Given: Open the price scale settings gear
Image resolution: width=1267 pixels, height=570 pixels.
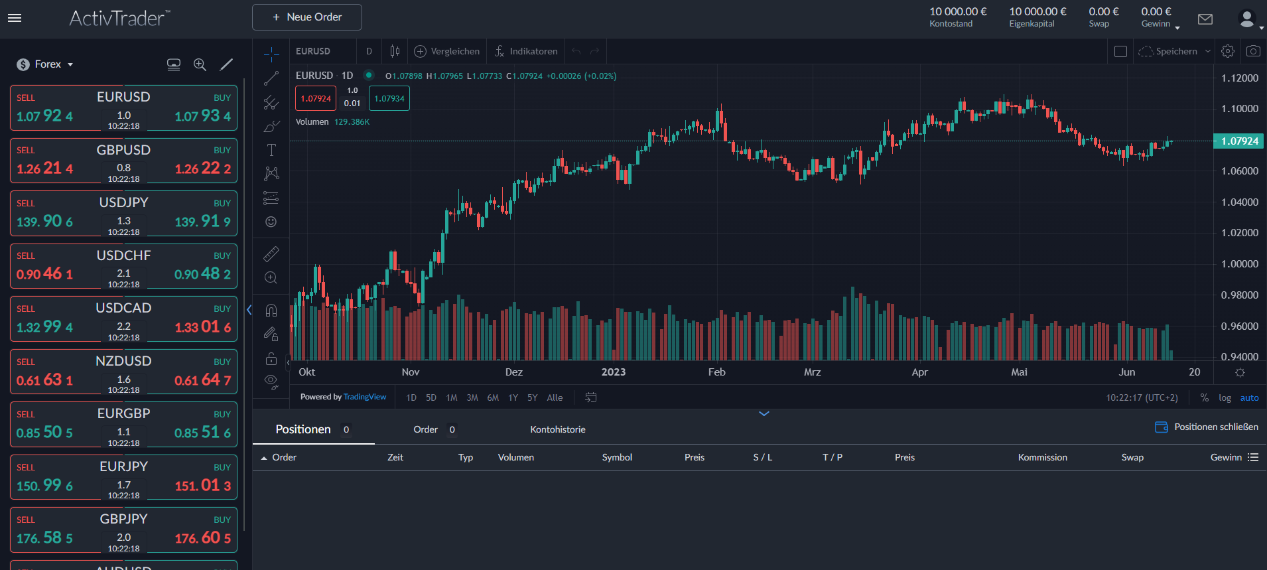Looking at the screenshot, I should (1240, 372).
